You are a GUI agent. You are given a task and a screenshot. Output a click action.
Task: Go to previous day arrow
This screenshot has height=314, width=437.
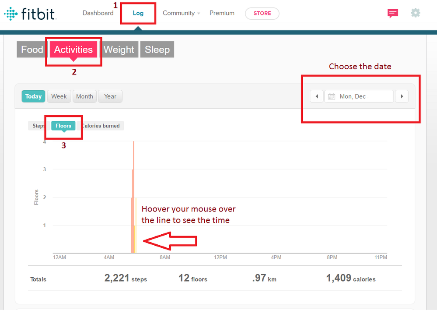(316, 96)
